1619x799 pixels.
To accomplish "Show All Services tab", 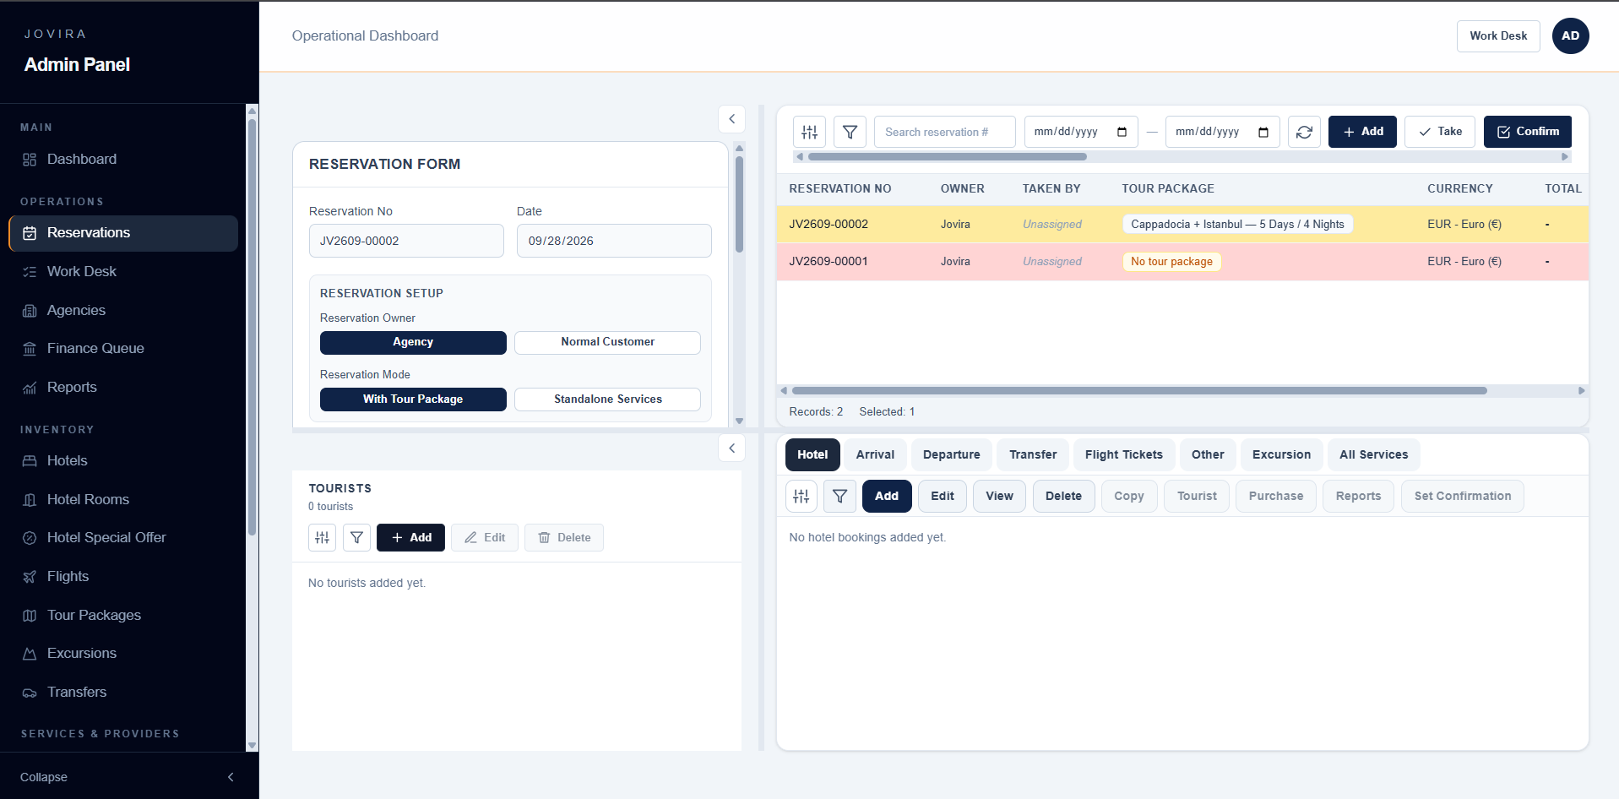I will click(1374, 455).
